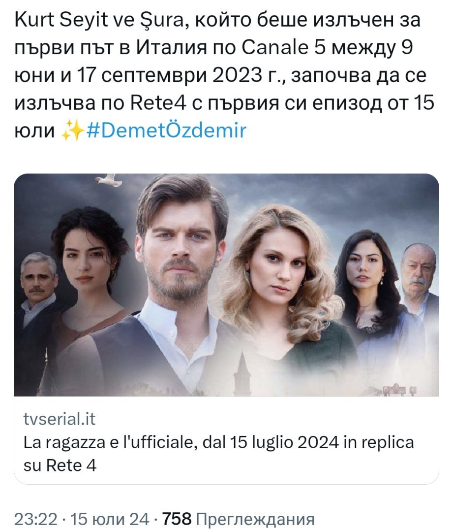Open the tvserial.it domain link
The image size is (453, 532).
click(59, 419)
